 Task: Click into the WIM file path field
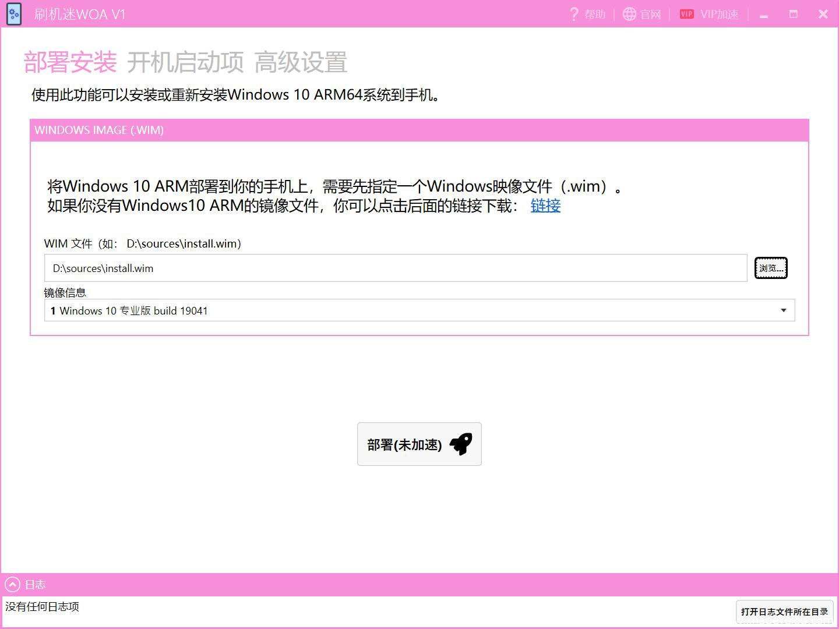(x=395, y=268)
